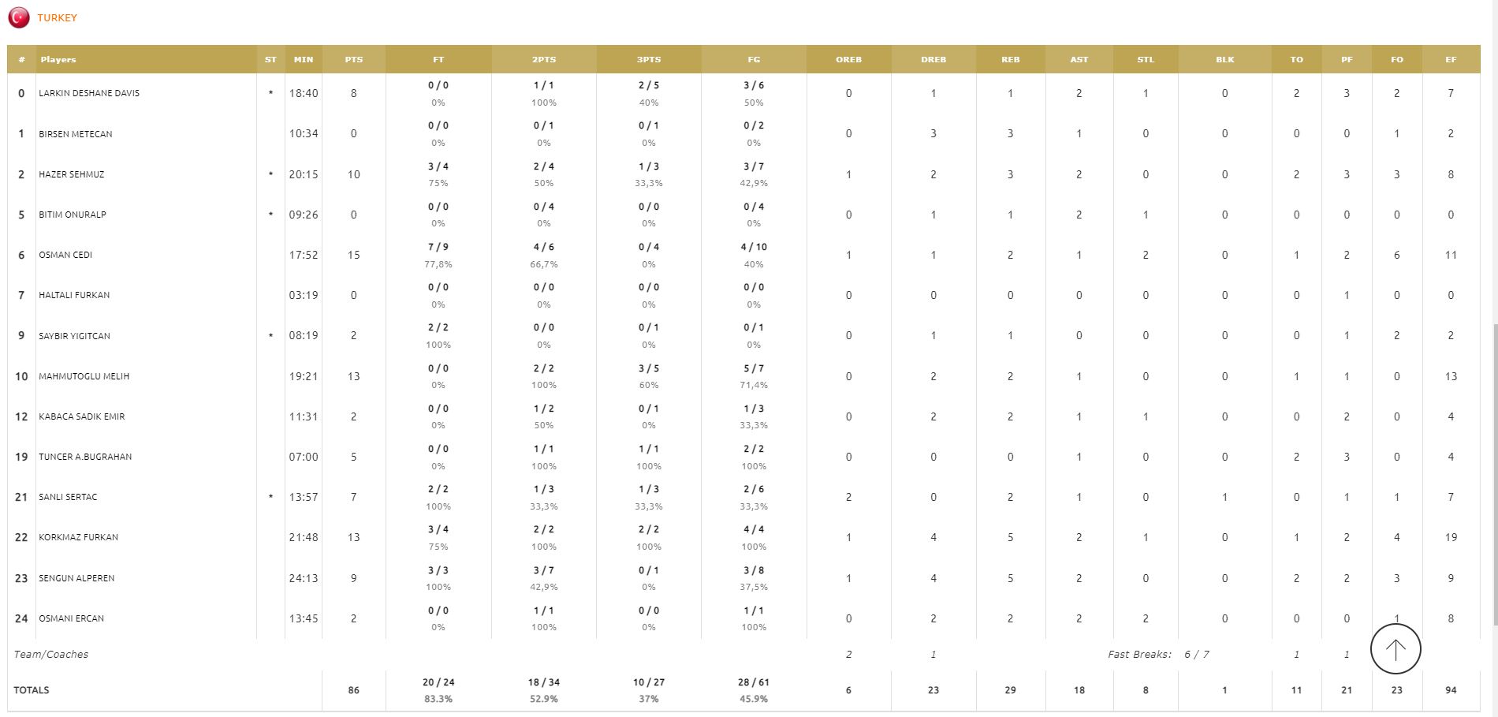
Task: Select KORKMAZ FURKAN player name
Action: coord(79,537)
